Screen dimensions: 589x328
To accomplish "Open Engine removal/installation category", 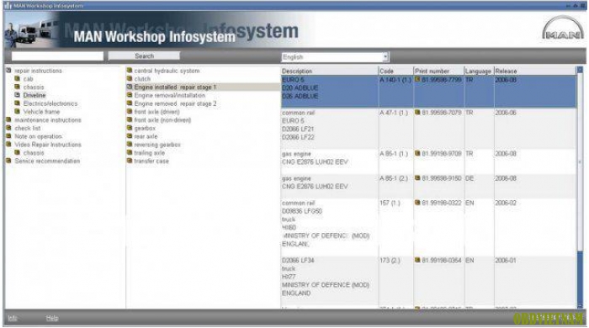I will (170, 95).
